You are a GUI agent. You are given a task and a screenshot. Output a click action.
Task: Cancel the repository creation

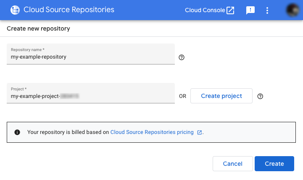tap(233, 164)
